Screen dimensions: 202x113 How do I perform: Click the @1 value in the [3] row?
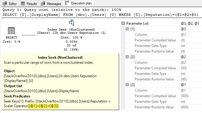point(183,85)
